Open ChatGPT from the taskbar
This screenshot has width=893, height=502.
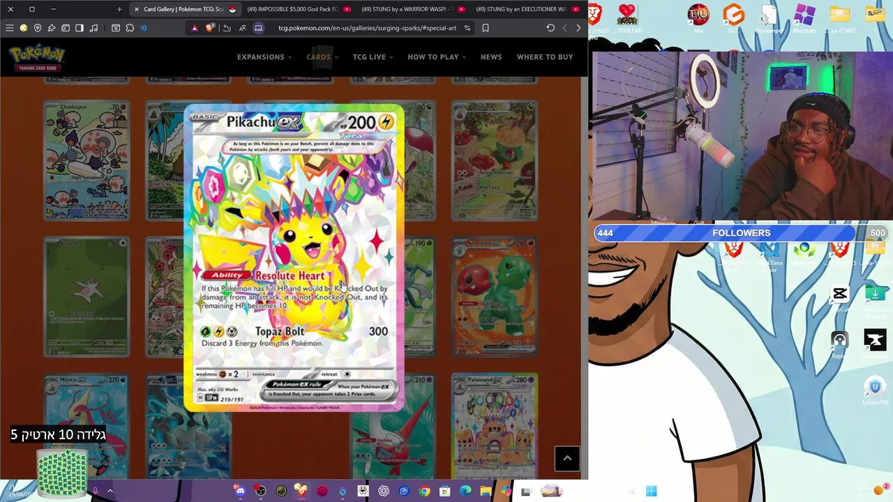pyautogui.click(x=384, y=492)
